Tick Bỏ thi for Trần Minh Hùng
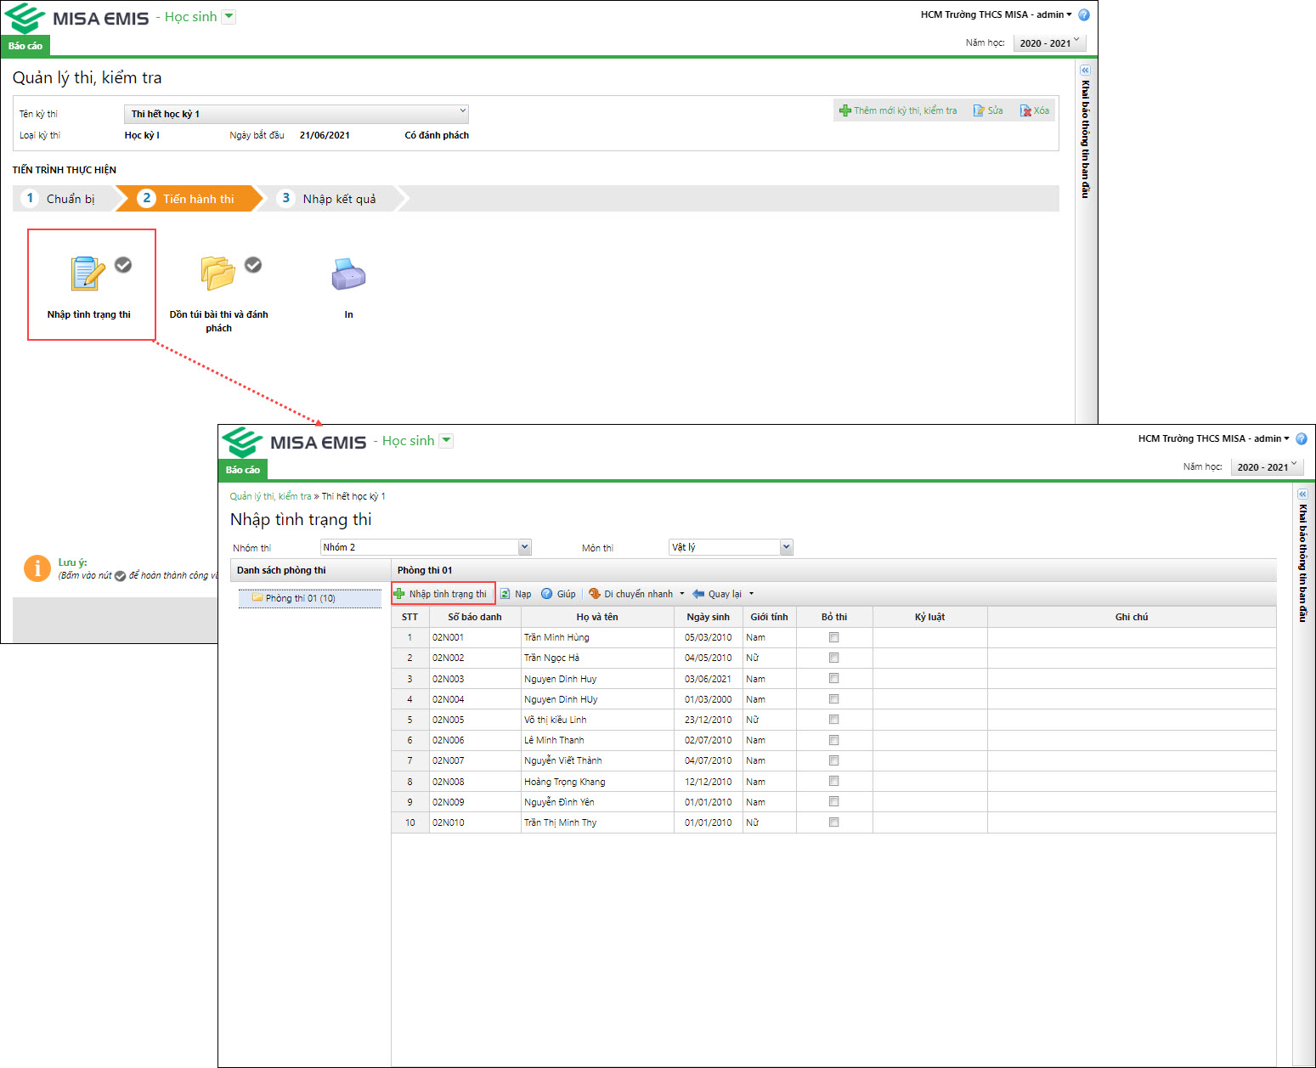The height and width of the screenshot is (1068, 1316). 833,637
